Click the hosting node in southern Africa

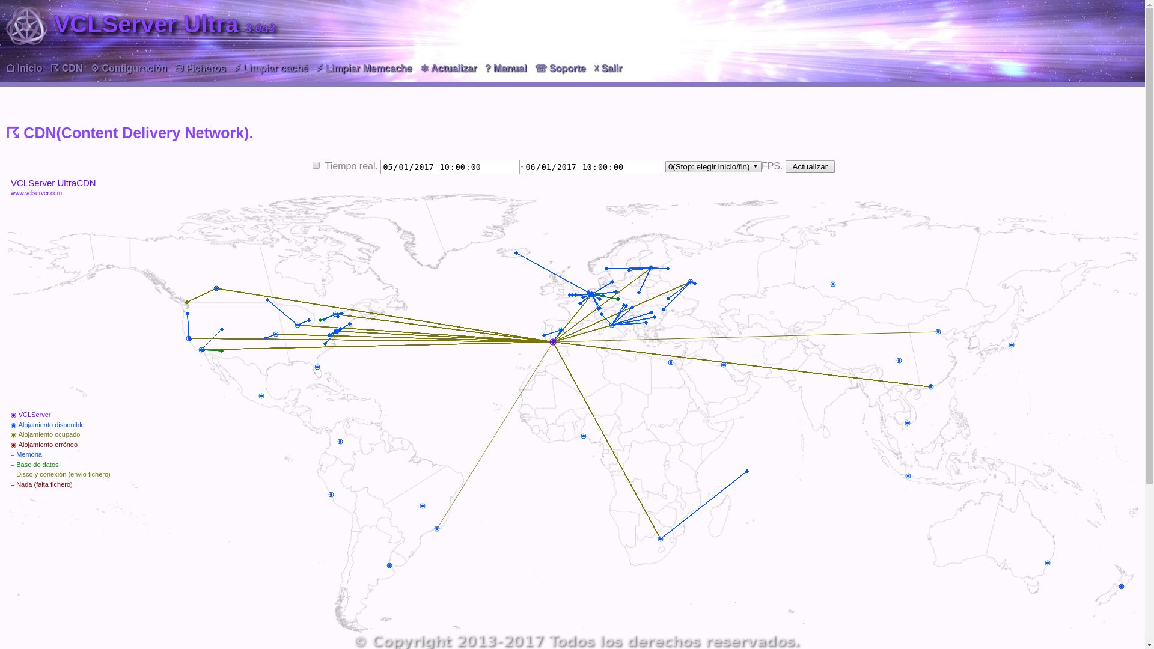[661, 539]
